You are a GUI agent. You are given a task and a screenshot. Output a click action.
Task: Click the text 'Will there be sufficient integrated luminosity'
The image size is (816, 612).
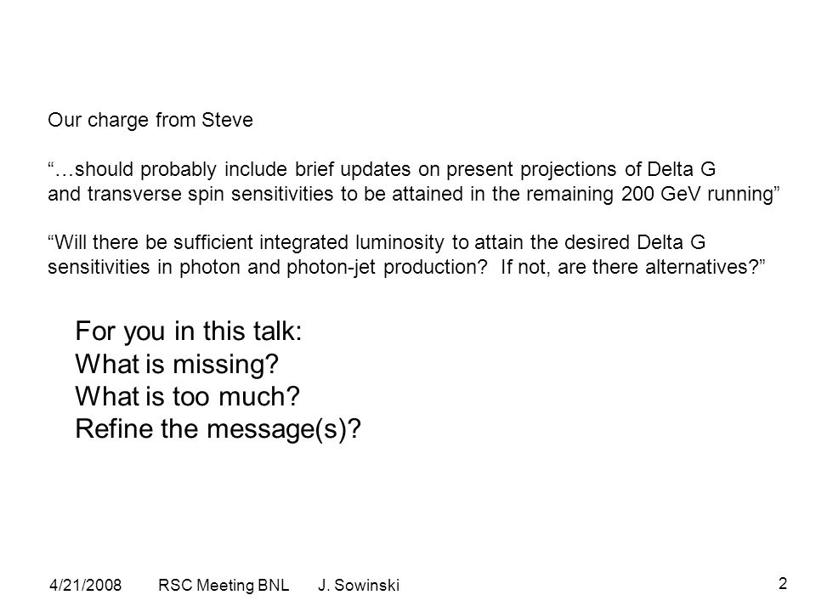pyautogui.click(x=246, y=242)
